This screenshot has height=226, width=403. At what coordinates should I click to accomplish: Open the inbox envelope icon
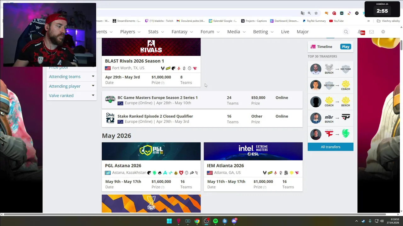tap(372, 32)
